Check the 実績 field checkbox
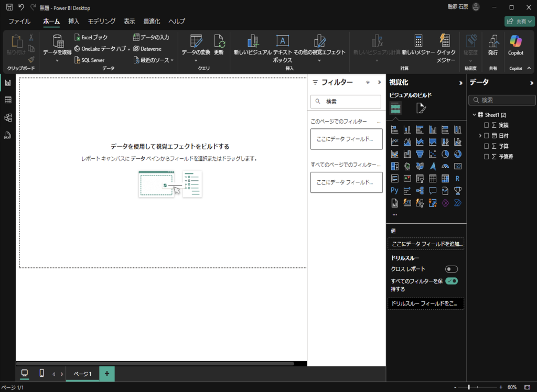537x392 pixels. pyautogui.click(x=487, y=125)
